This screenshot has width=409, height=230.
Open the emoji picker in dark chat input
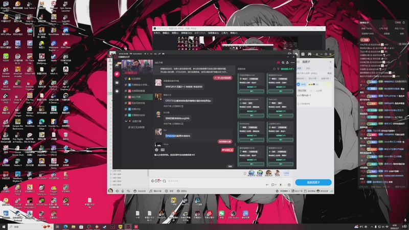pyautogui.click(x=156, y=150)
